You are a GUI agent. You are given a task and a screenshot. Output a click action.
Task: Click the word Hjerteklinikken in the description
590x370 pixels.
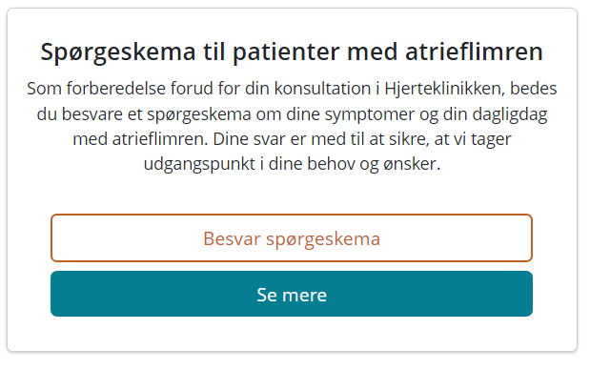pos(444,89)
